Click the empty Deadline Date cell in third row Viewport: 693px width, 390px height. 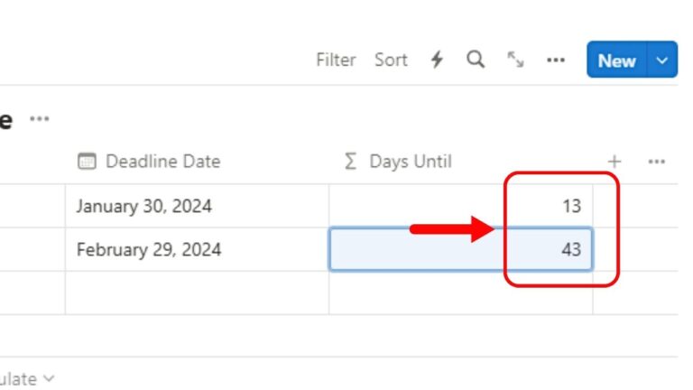197,292
